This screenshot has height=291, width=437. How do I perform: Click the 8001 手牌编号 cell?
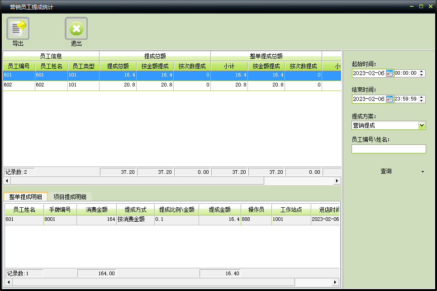pyautogui.click(x=60, y=219)
